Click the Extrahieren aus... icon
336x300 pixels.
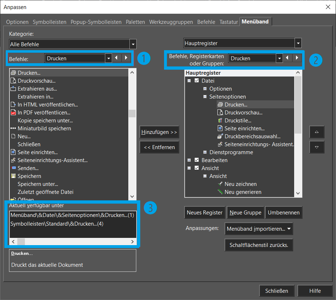coord(13,88)
